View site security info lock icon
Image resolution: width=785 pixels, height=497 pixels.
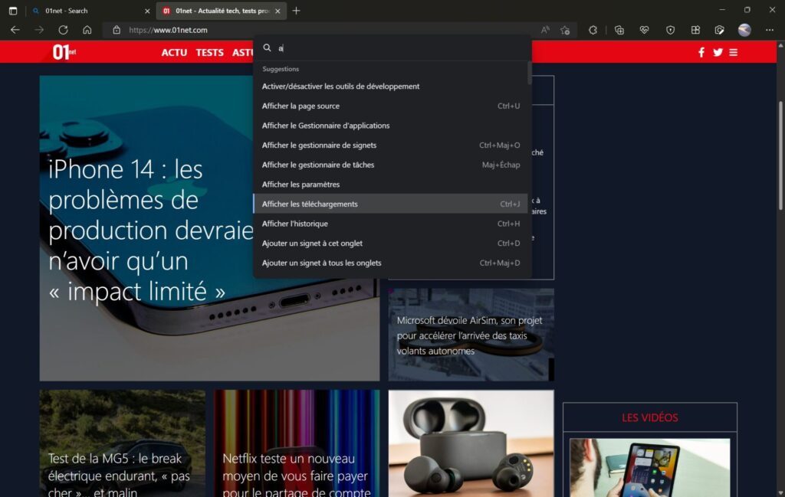pos(117,30)
